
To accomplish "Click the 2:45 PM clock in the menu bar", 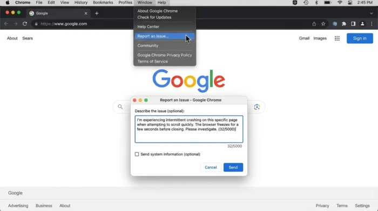I will click(x=364, y=3).
